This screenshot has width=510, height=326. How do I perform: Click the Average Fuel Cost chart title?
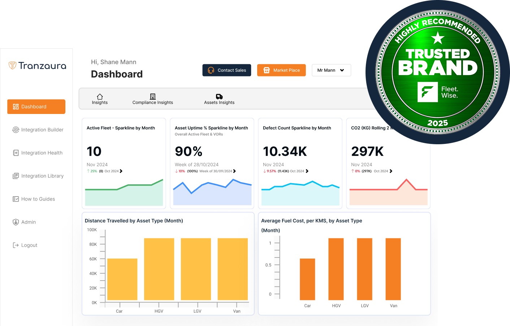pos(312,225)
